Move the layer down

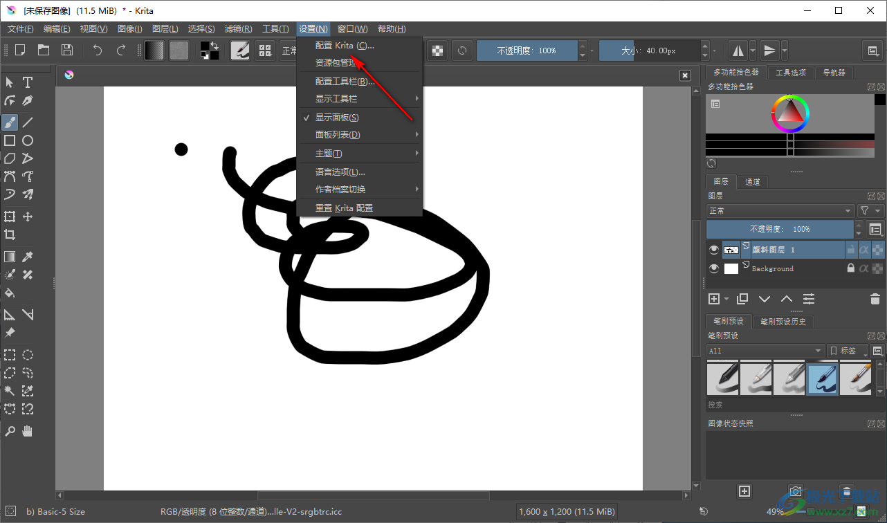(x=765, y=299)
